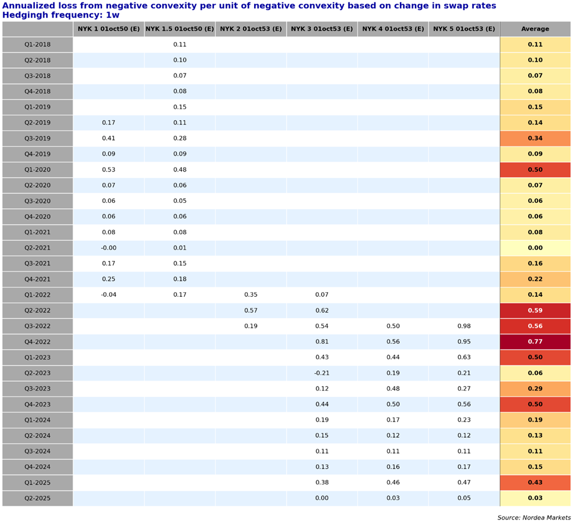This screenshot has height=523, width=573.
Task: Click the "Q3-2024" row label
Action: [x=38, y=451]
